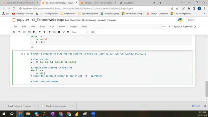Click the address bar URL
The image size is (208, 117).
pyautogui.click(x=78, y=8)
